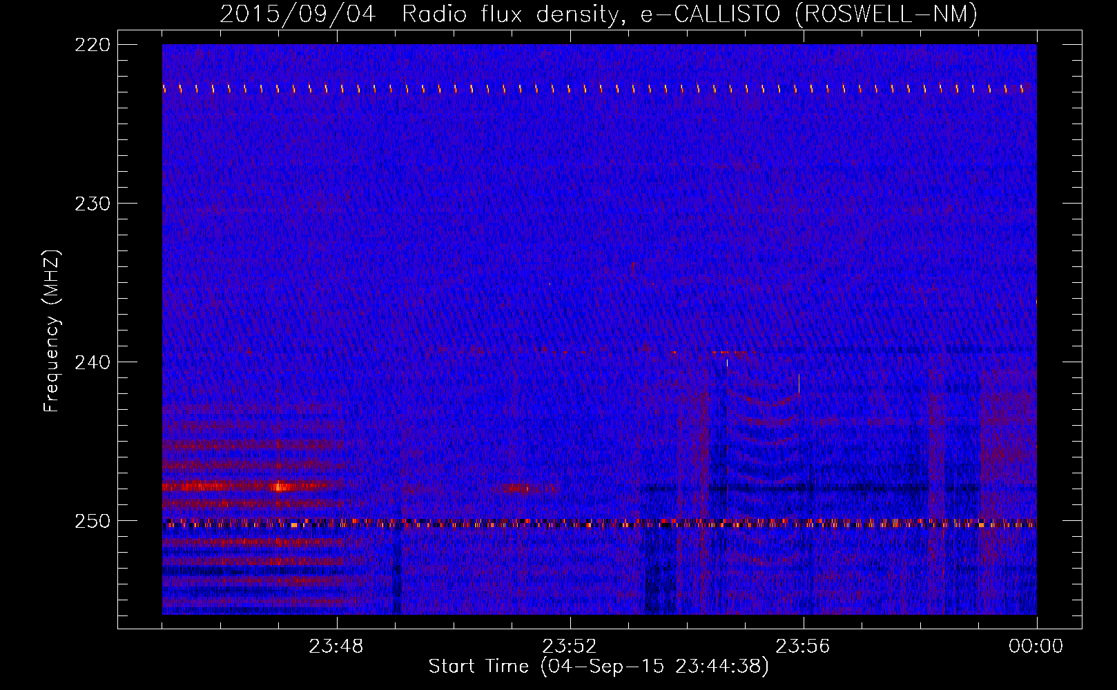The image size is (1117, 690).
Task: Click the 250 frequency tick label
Action: [92, 521]
